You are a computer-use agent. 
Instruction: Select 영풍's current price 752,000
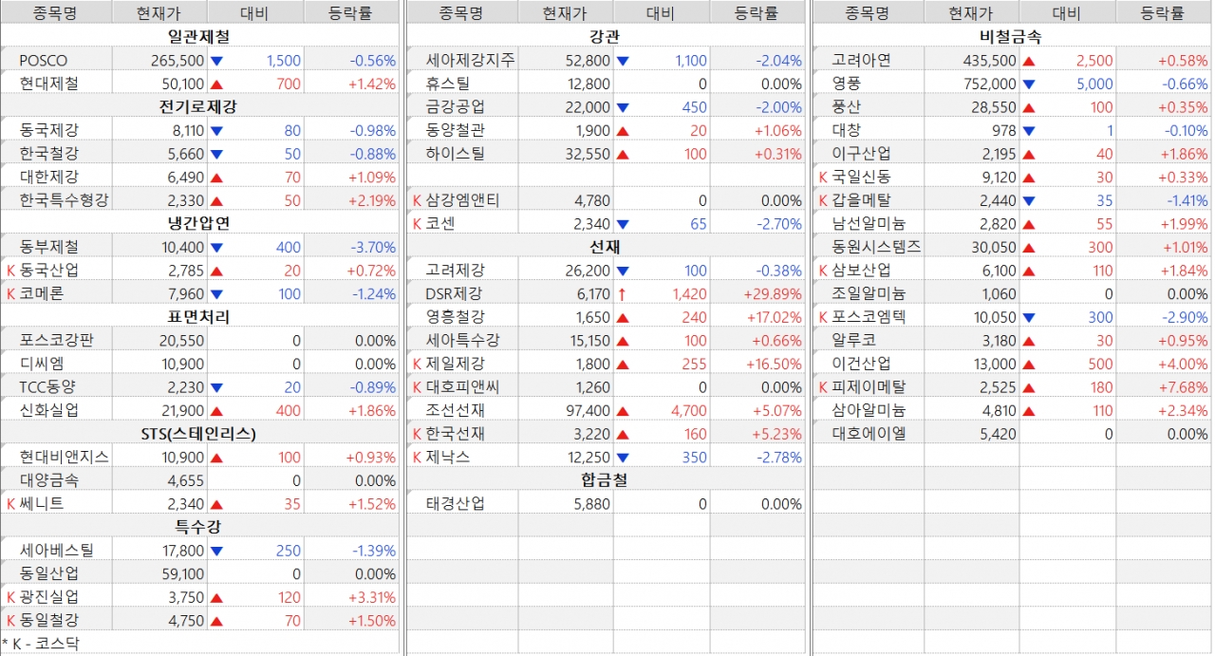[x=990, y=84]
